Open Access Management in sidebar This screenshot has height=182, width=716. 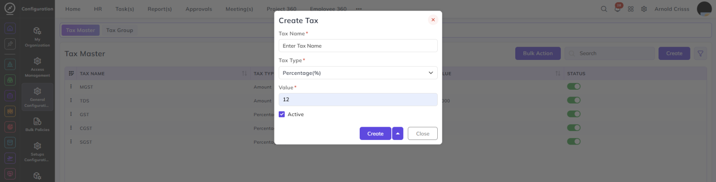pos(38,67)
